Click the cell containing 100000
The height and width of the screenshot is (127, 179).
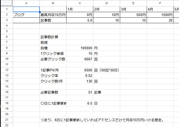(x=80, y=48)
